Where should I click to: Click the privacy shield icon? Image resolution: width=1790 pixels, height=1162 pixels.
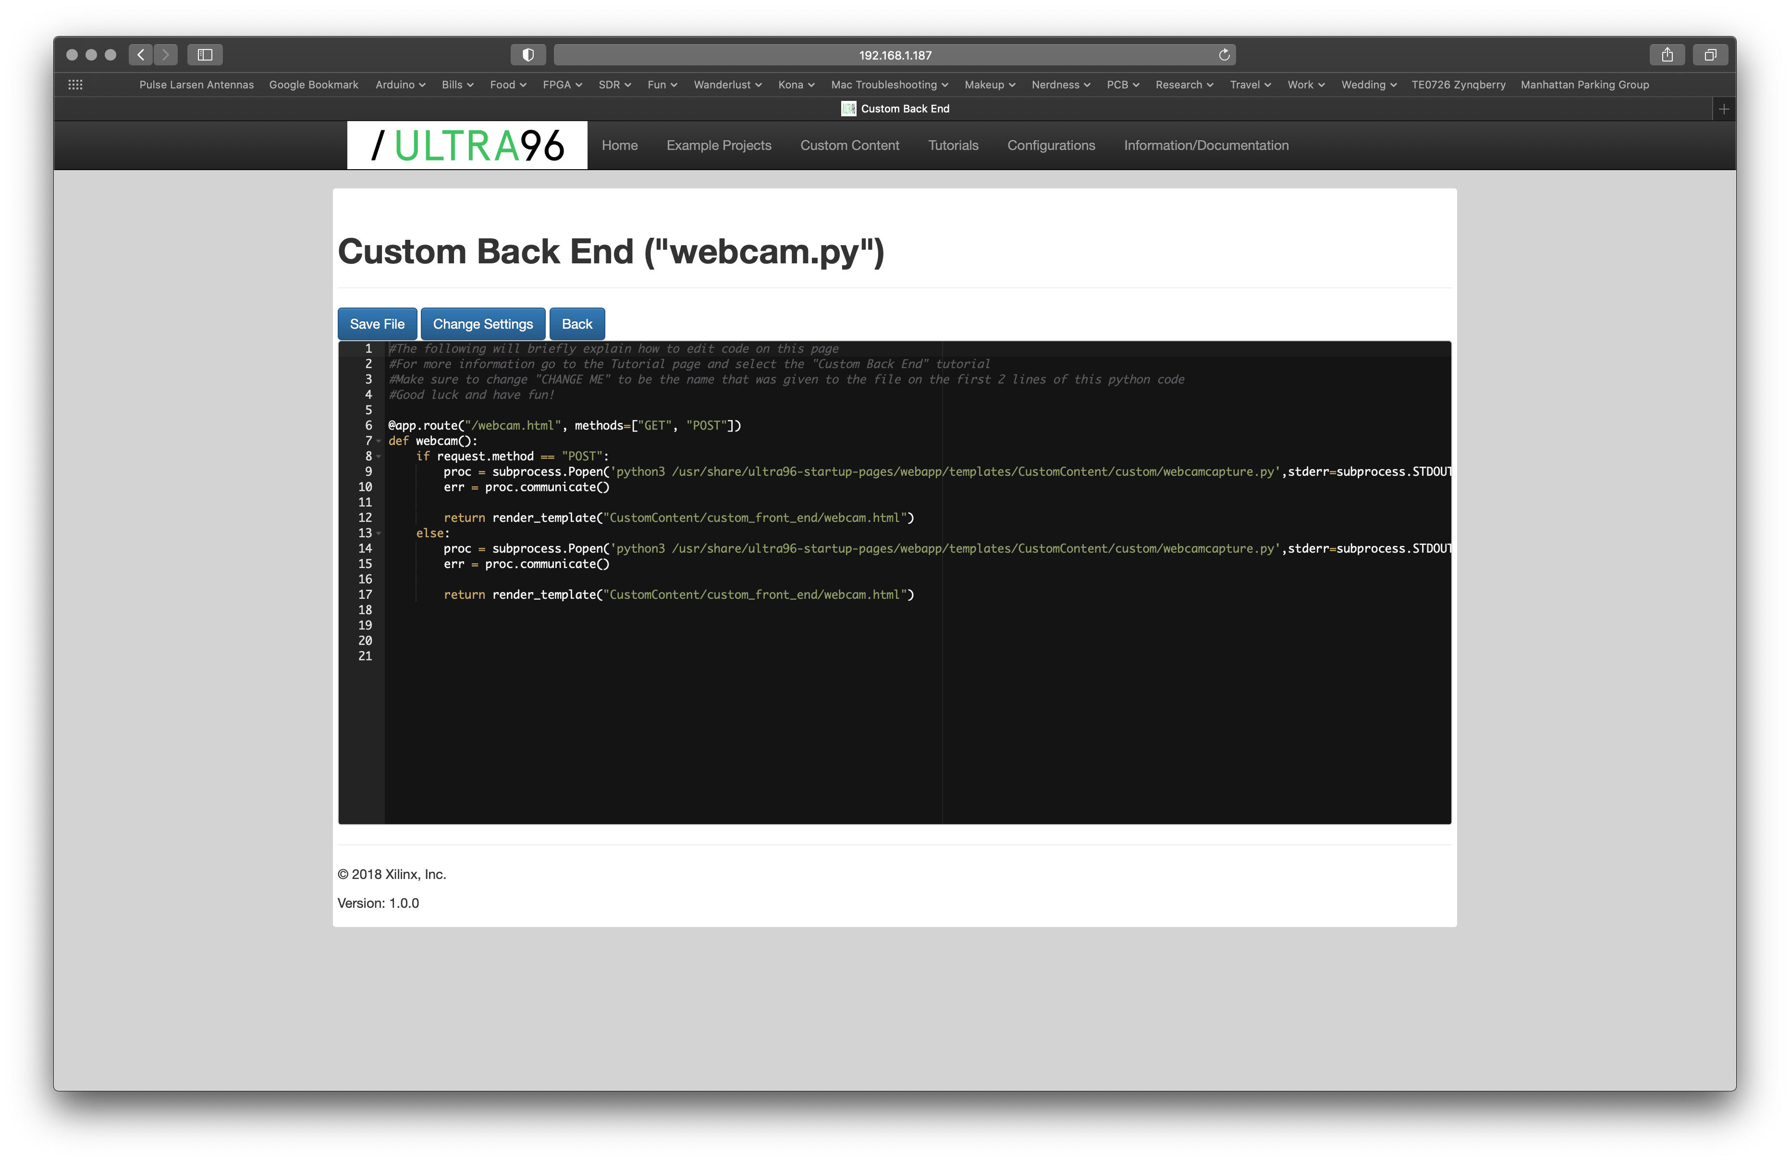point(528,55)
